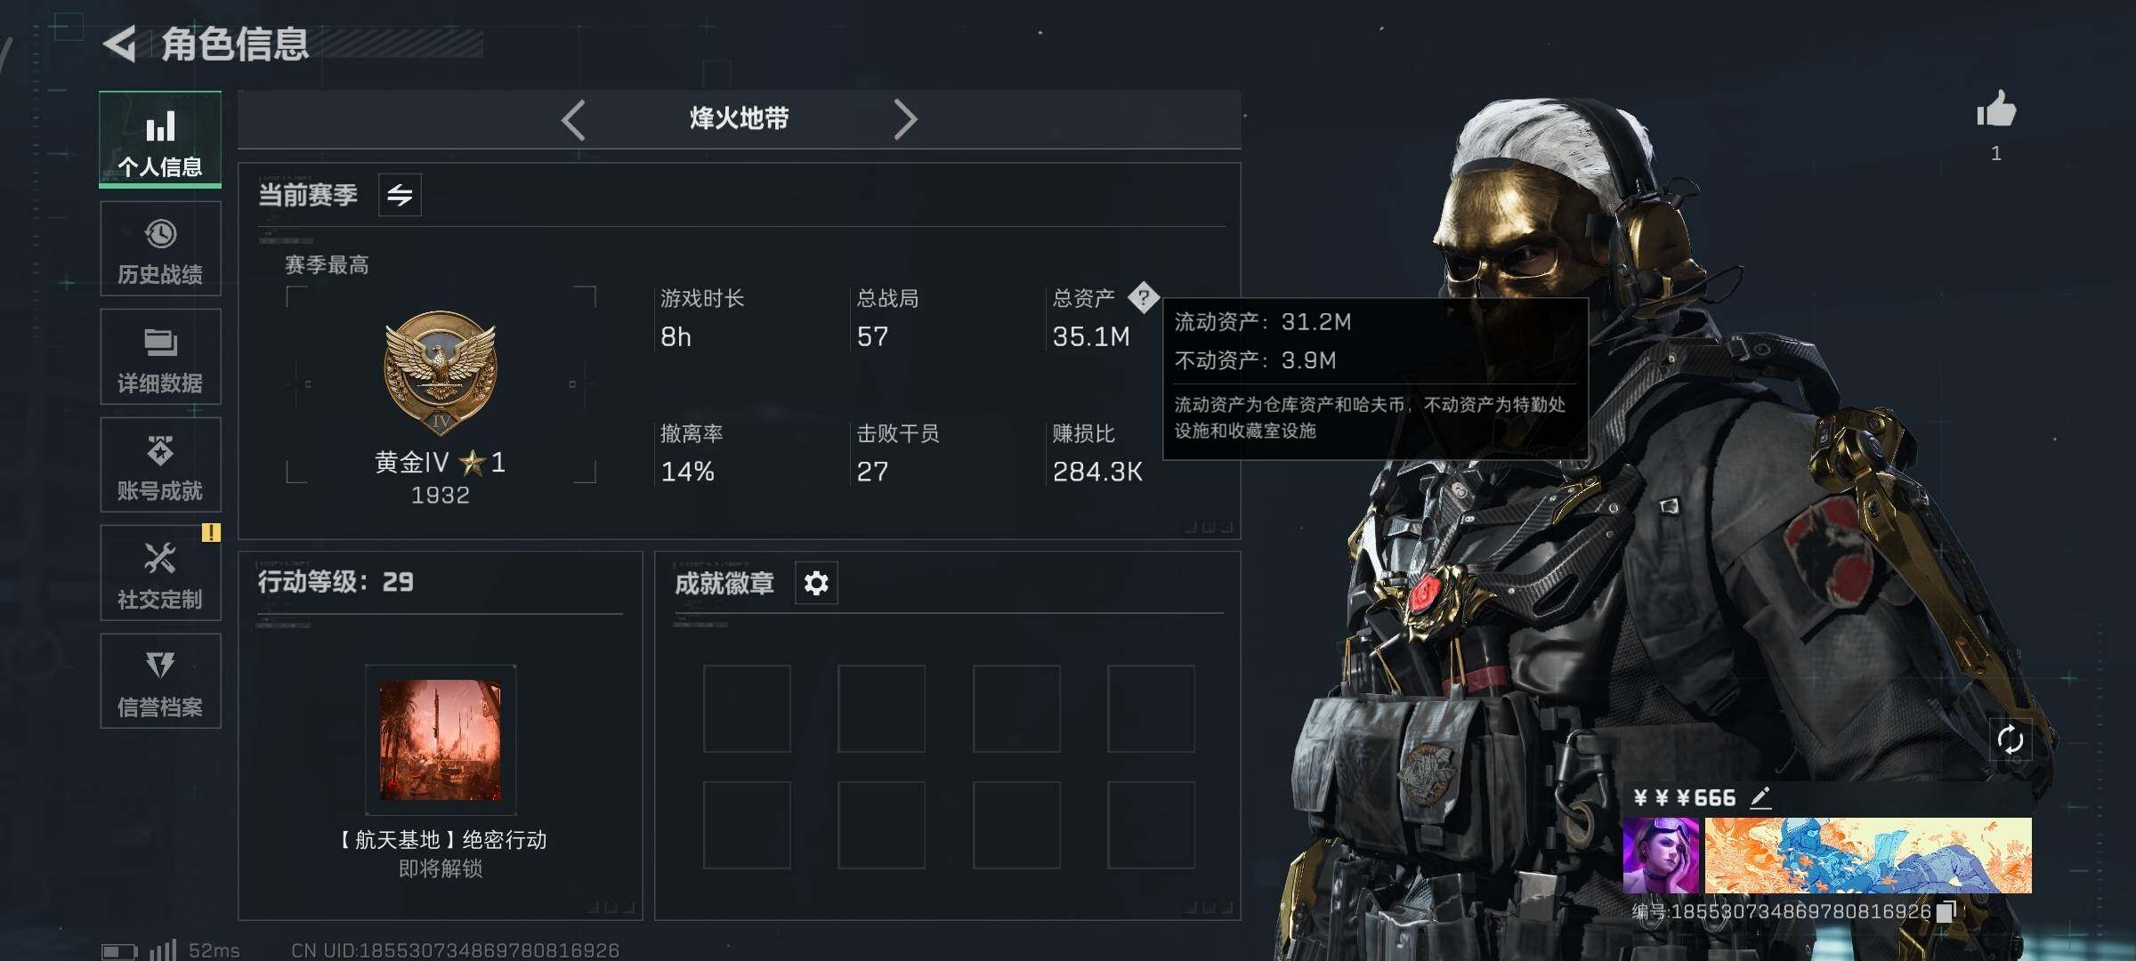Edit the ¥¥¥666 nickname with the pencil icon

(x=1760, y=798)
